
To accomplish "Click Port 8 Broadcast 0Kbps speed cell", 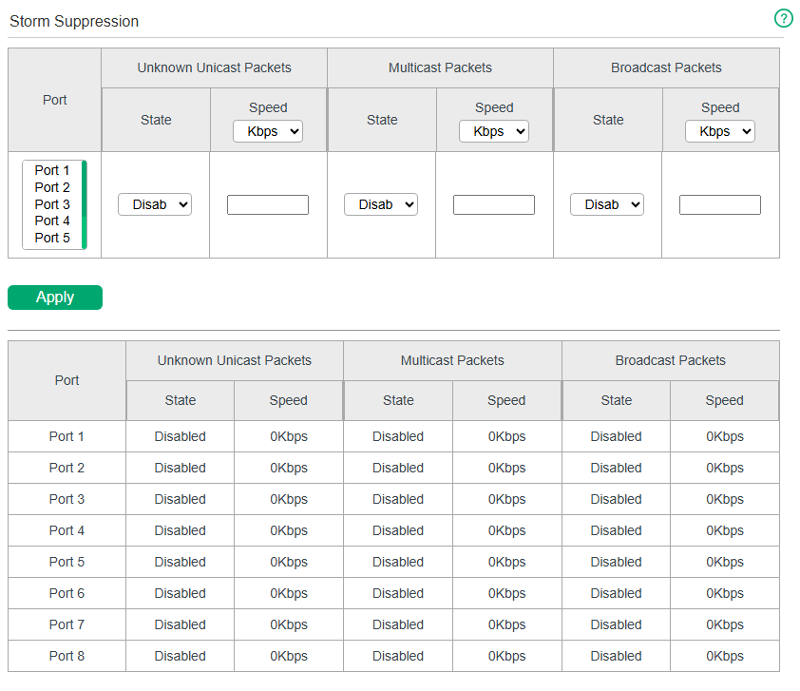I will (x=725, y=656).
